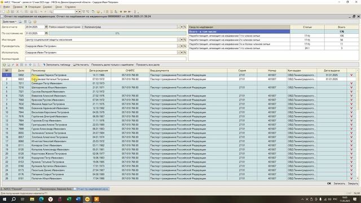The height and width of the screenshot is (203, 361).
Task: Open Excel from the taskbar
Action: 69,199
